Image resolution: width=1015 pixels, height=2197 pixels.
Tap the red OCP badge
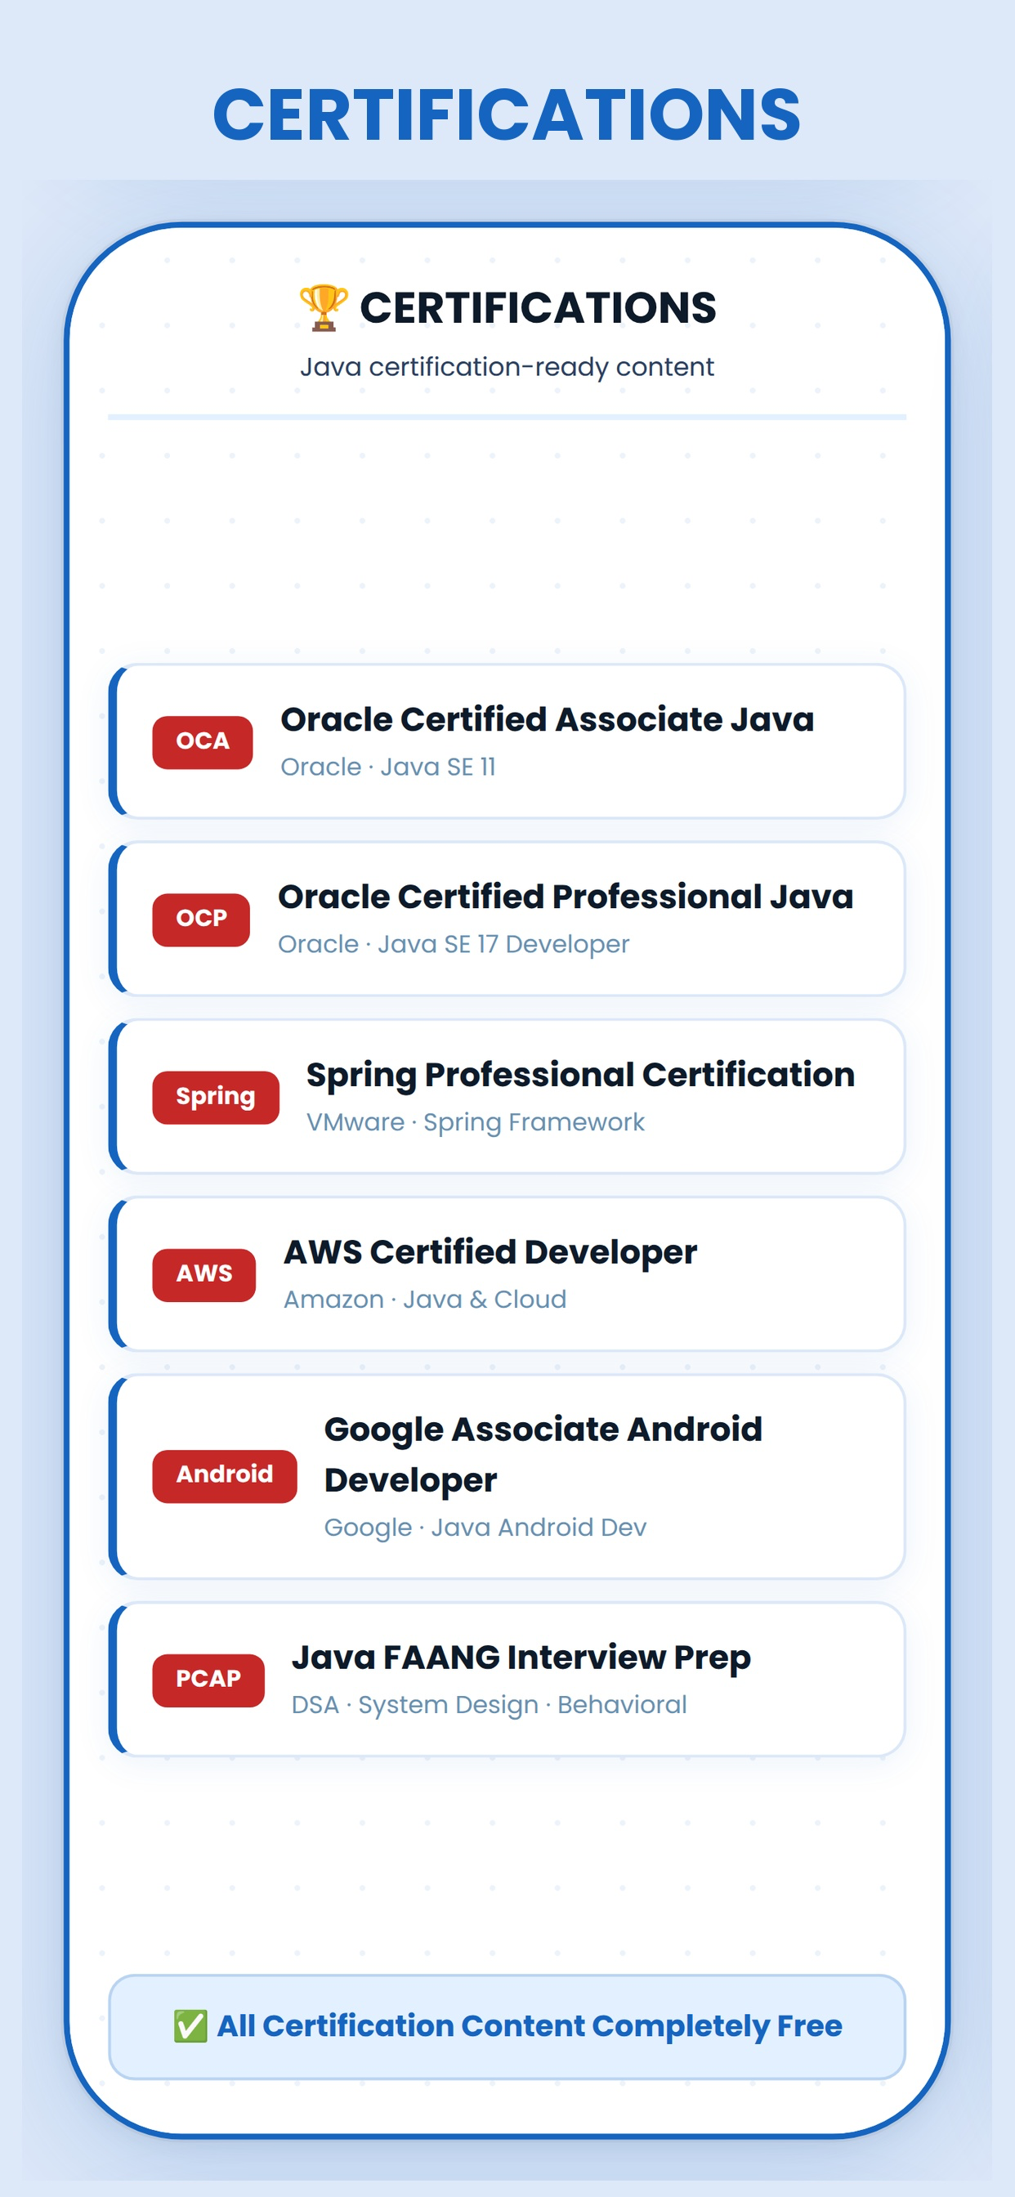pos(201,920)
